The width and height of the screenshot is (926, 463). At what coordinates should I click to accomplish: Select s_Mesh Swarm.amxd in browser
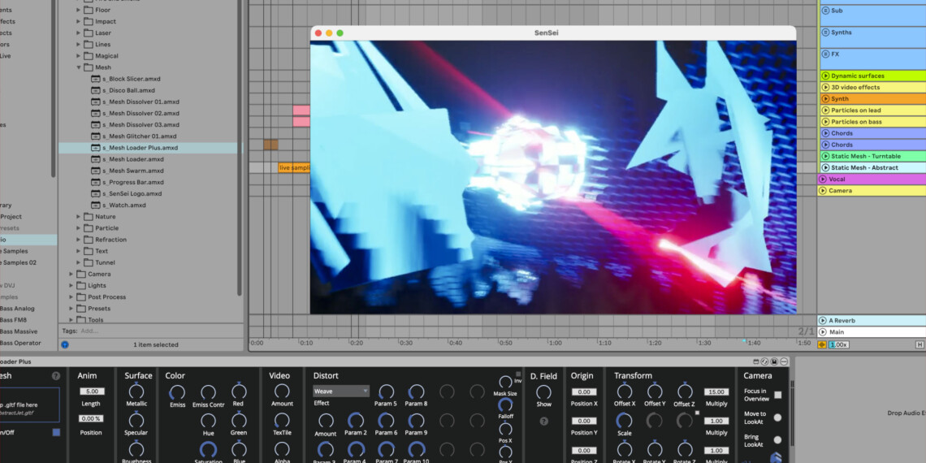point(132,171)
